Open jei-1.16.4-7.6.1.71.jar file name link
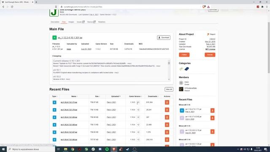Viewport: 270px width, 152px height. tap(69, 102)
